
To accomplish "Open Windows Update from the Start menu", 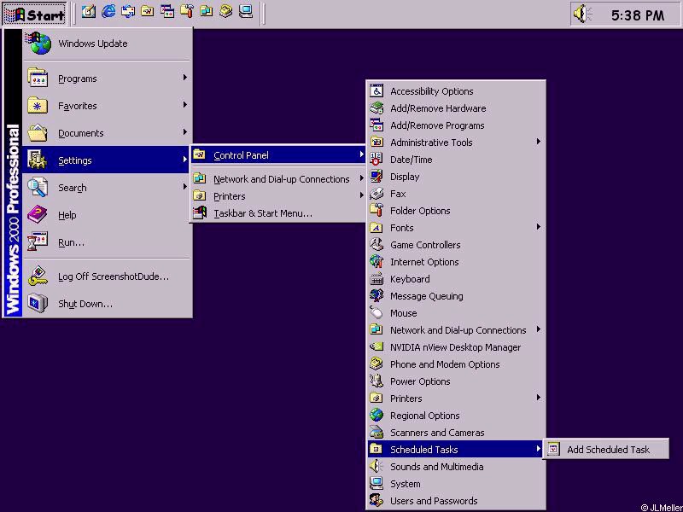I will [108, 44].
